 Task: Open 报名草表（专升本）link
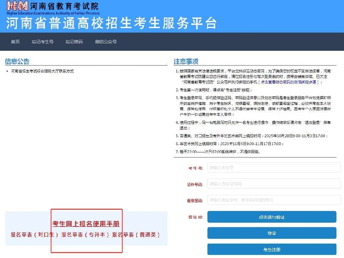point(85,235)
